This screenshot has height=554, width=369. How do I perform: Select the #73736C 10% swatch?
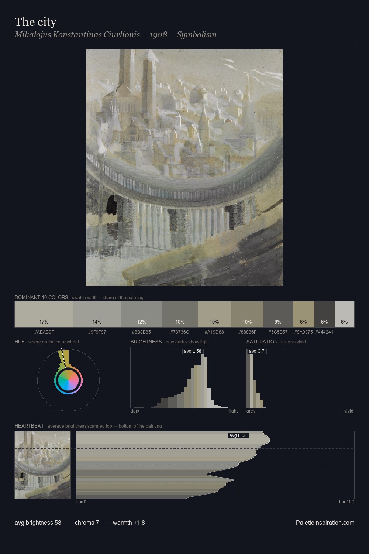point(180,314)
